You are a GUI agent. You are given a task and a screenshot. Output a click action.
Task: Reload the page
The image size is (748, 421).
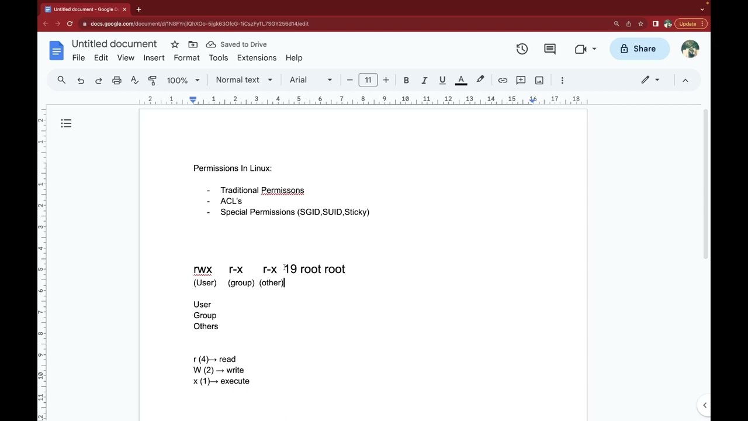coord(70,24)
